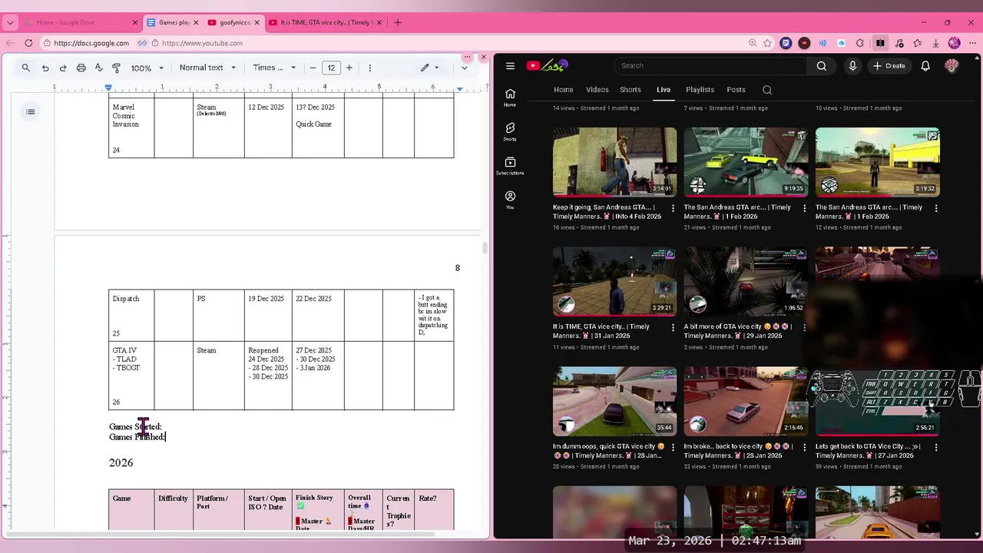Viewport: 983px width, 553px height.
Task: Open A bit more of GTA vice city title
Action: pos(738,331)
